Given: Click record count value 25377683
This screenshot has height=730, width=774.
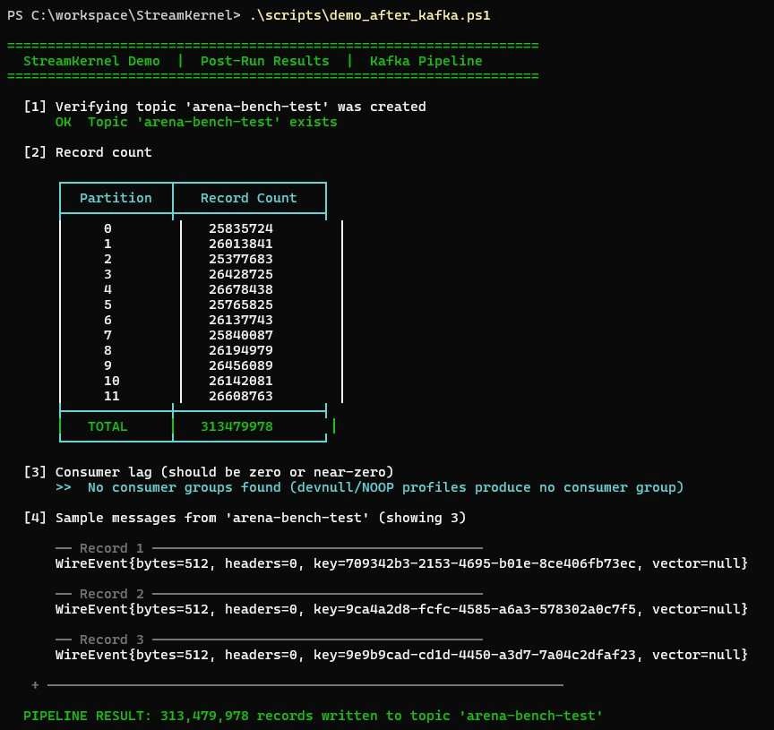Looking at the screenshot, I should (241, 259).
